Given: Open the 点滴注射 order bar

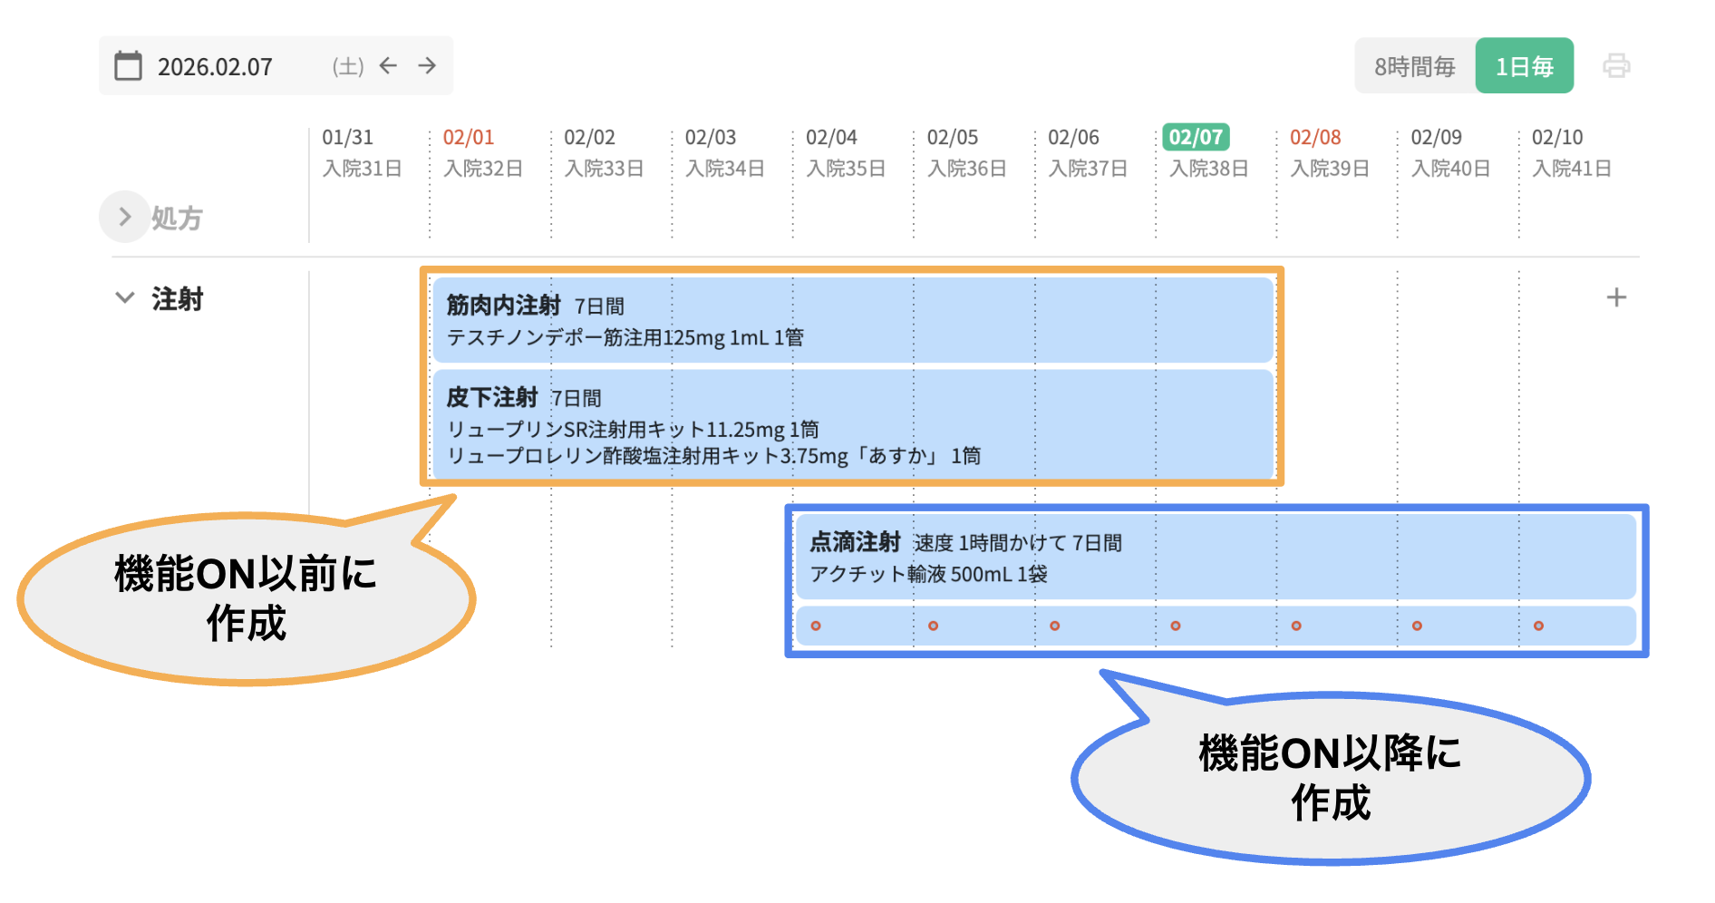Looking at the screenshot, I should [x=1216, y=557].
